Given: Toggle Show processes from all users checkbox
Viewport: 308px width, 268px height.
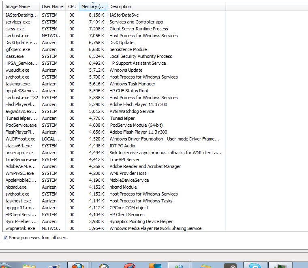Looking at the screenshot, I should (x=6, y=238).
